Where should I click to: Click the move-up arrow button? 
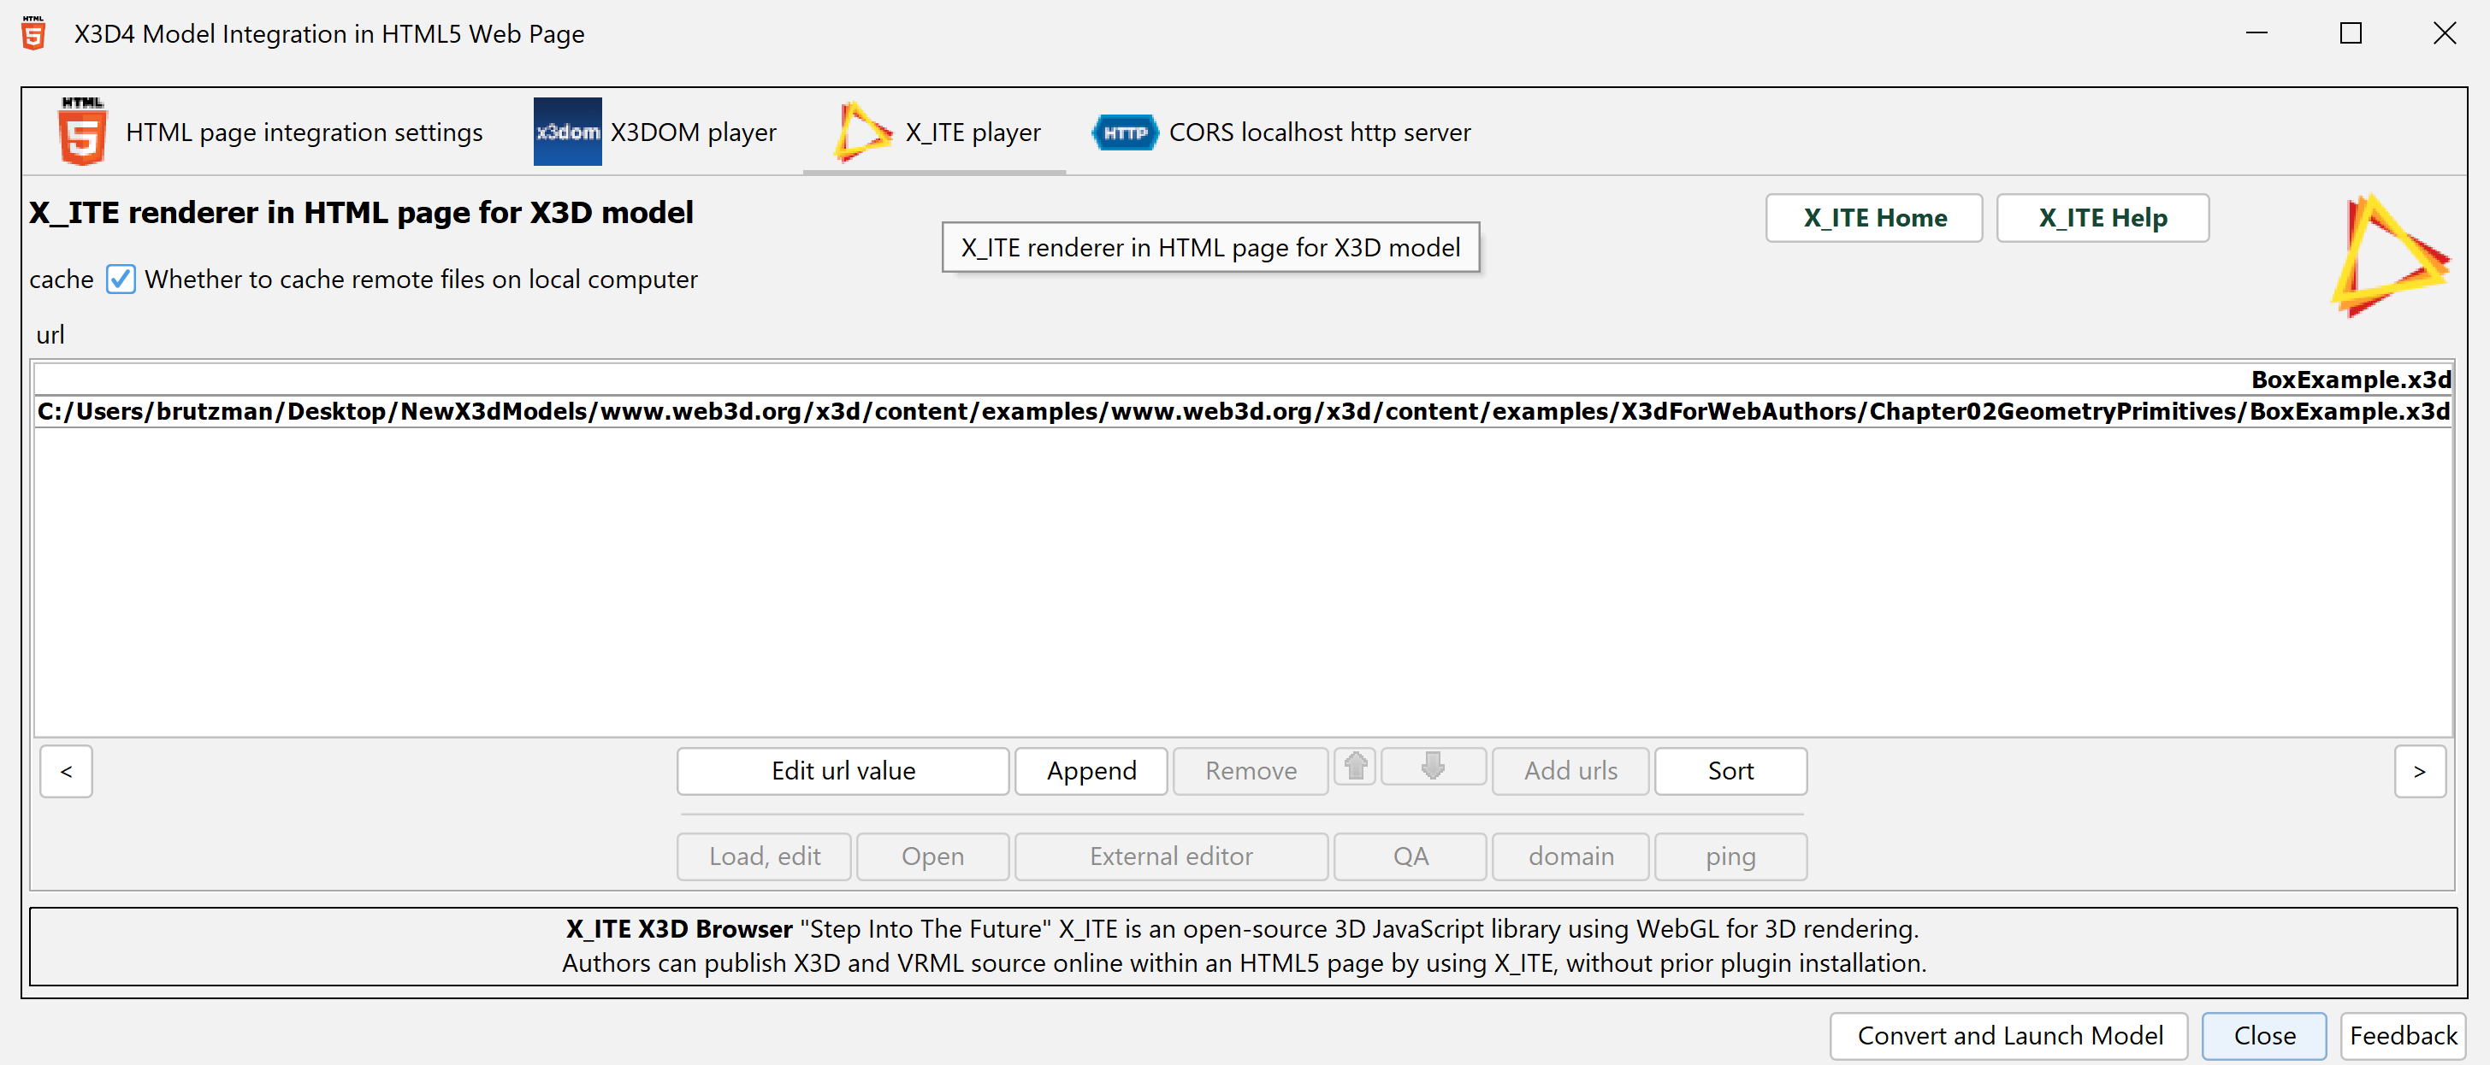(1355, 767)
